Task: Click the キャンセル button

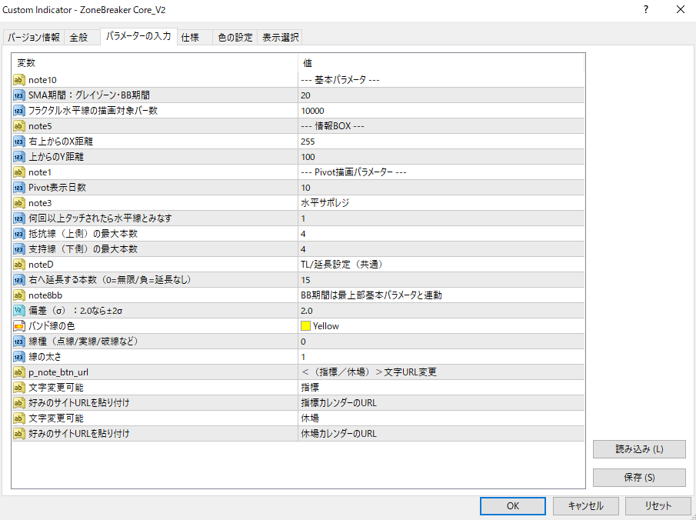Action: (x=585, y=505)
